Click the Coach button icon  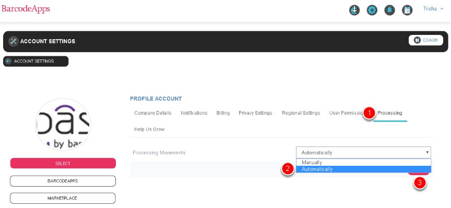pyautogui.click(x=417, y=40)
